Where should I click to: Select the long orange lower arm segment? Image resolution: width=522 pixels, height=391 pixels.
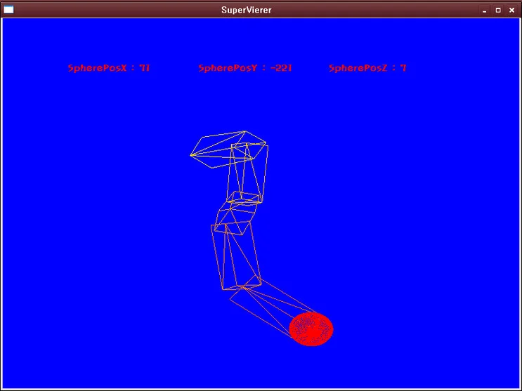235,256
